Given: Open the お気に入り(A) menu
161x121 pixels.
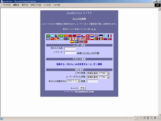Looking at the screenshot, I should point(36,5).
